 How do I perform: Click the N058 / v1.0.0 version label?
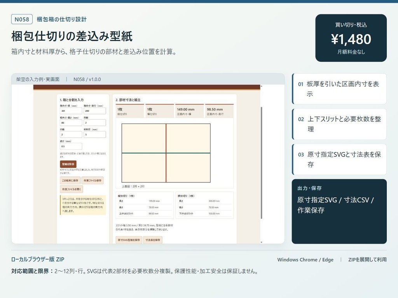87,79
